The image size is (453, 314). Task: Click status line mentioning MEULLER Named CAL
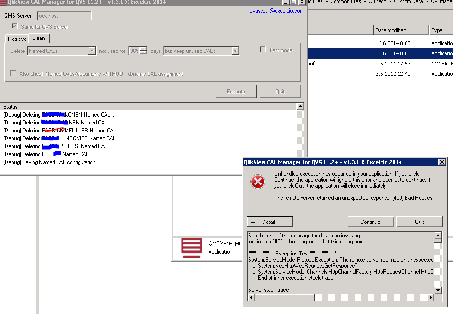click(x=61, y=130)
